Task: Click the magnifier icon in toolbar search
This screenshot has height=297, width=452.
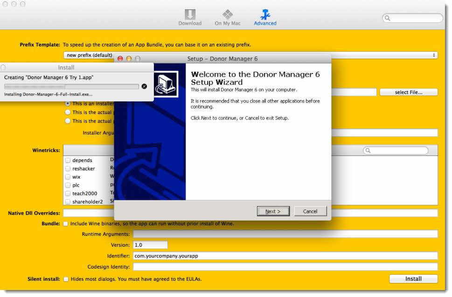Action: coord(388,18)
